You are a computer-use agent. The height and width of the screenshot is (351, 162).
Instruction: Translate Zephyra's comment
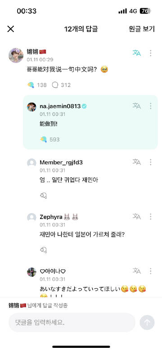point(136,216)
